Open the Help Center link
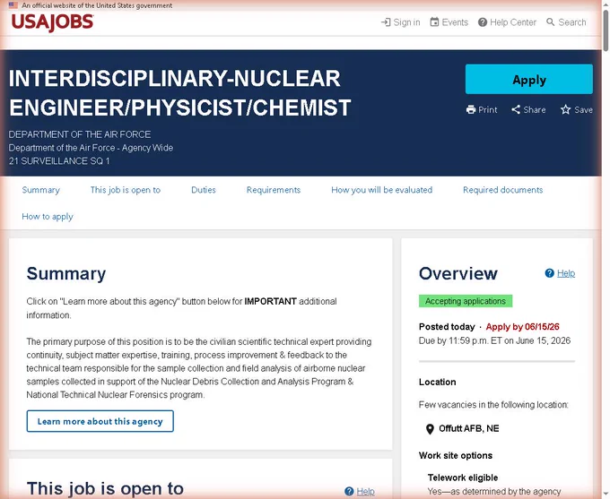610x499 pixels. click(513, 22)
